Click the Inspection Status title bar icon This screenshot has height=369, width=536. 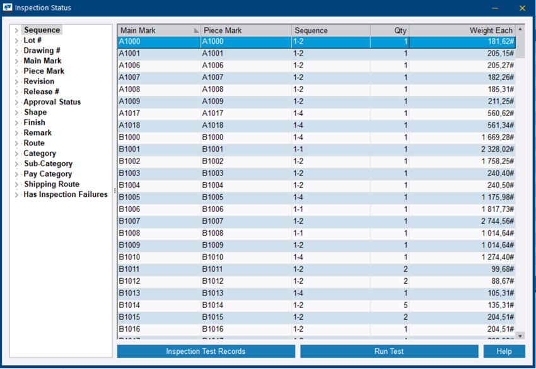(x=9, y=8)
